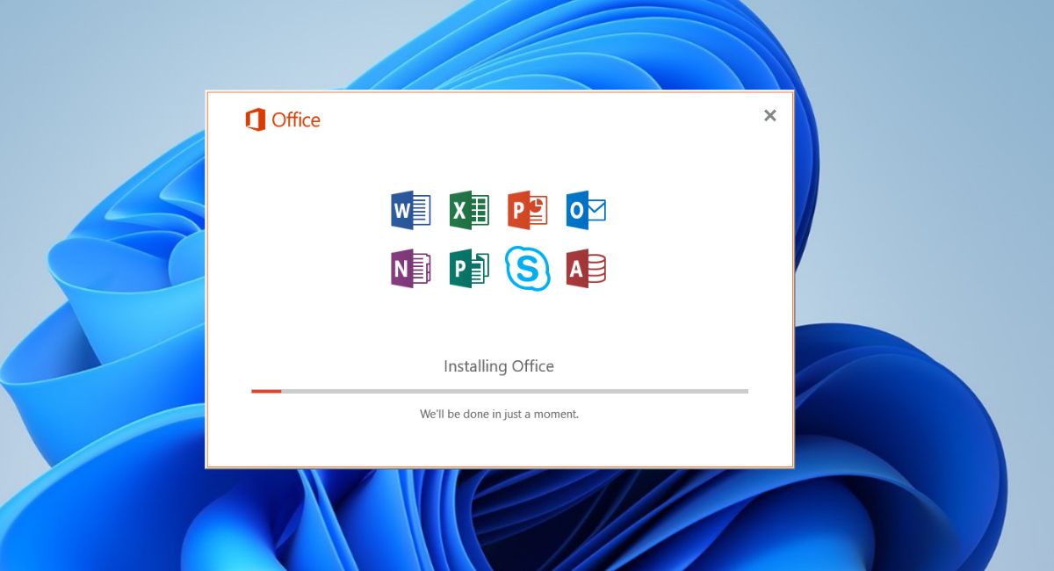Select the green Excel icon
Image resolution: width=1054 pixels, height=571 pixels.
pyautogui.click(x=469, y=210)
